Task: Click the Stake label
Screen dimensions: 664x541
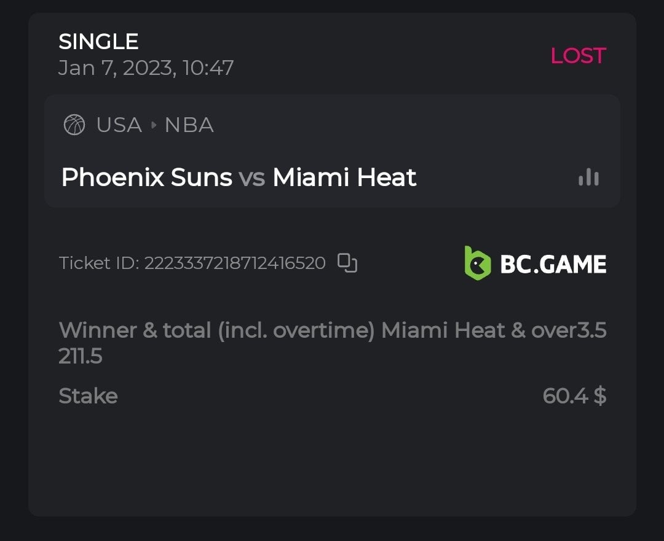Action: click(88, 396)
